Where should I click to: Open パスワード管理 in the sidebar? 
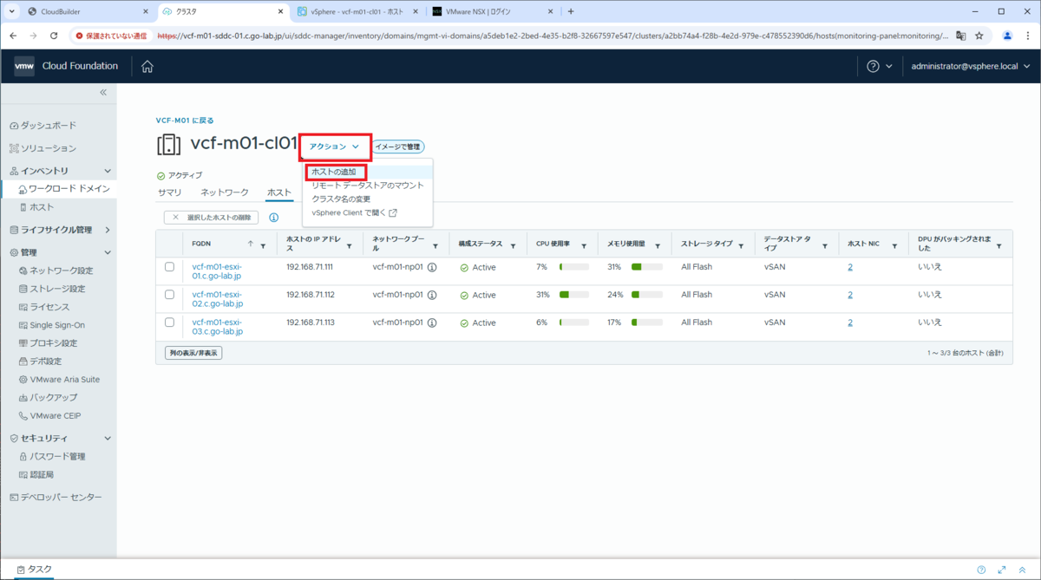click(x=58, y=456)
